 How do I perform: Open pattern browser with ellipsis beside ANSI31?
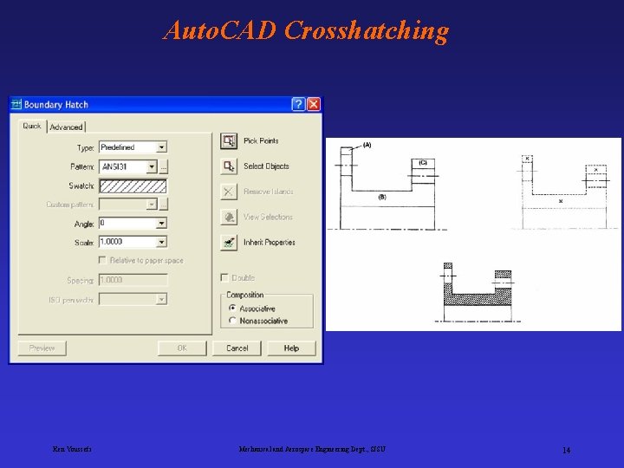coord(164,166)
